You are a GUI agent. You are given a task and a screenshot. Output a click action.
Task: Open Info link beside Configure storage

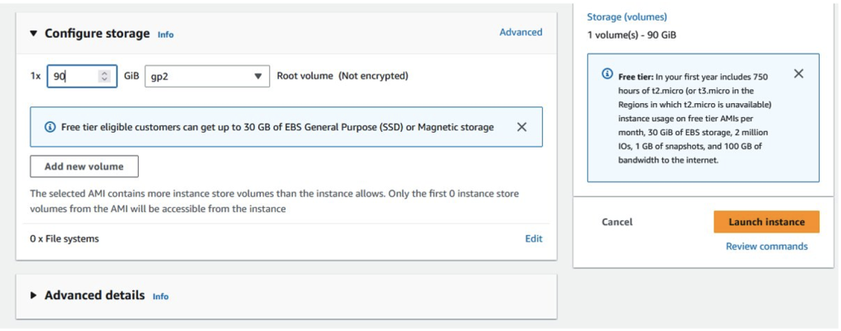pyautogui.click(x=166, y=34)
